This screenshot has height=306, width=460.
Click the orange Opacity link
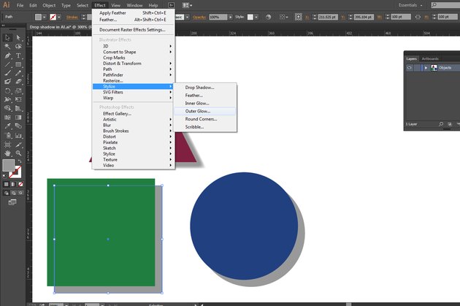pyautogui.click(x=199, y=18)
